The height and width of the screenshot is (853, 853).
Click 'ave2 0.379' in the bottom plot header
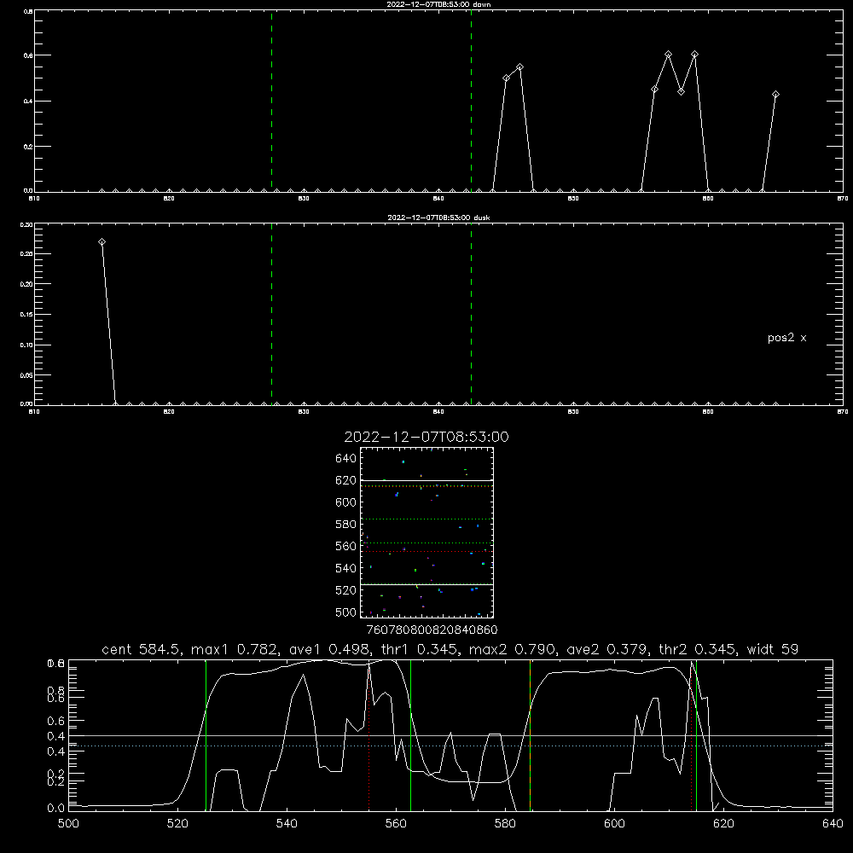click(x=606, y=649)
